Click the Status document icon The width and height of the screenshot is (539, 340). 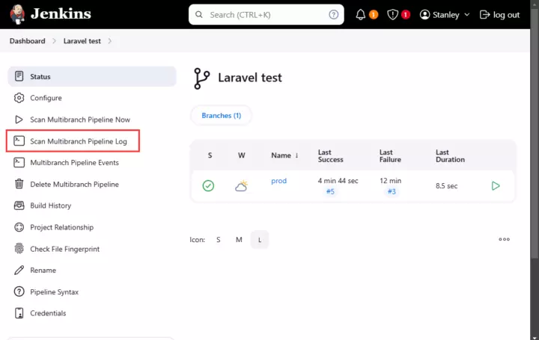[x=19, y=76]
